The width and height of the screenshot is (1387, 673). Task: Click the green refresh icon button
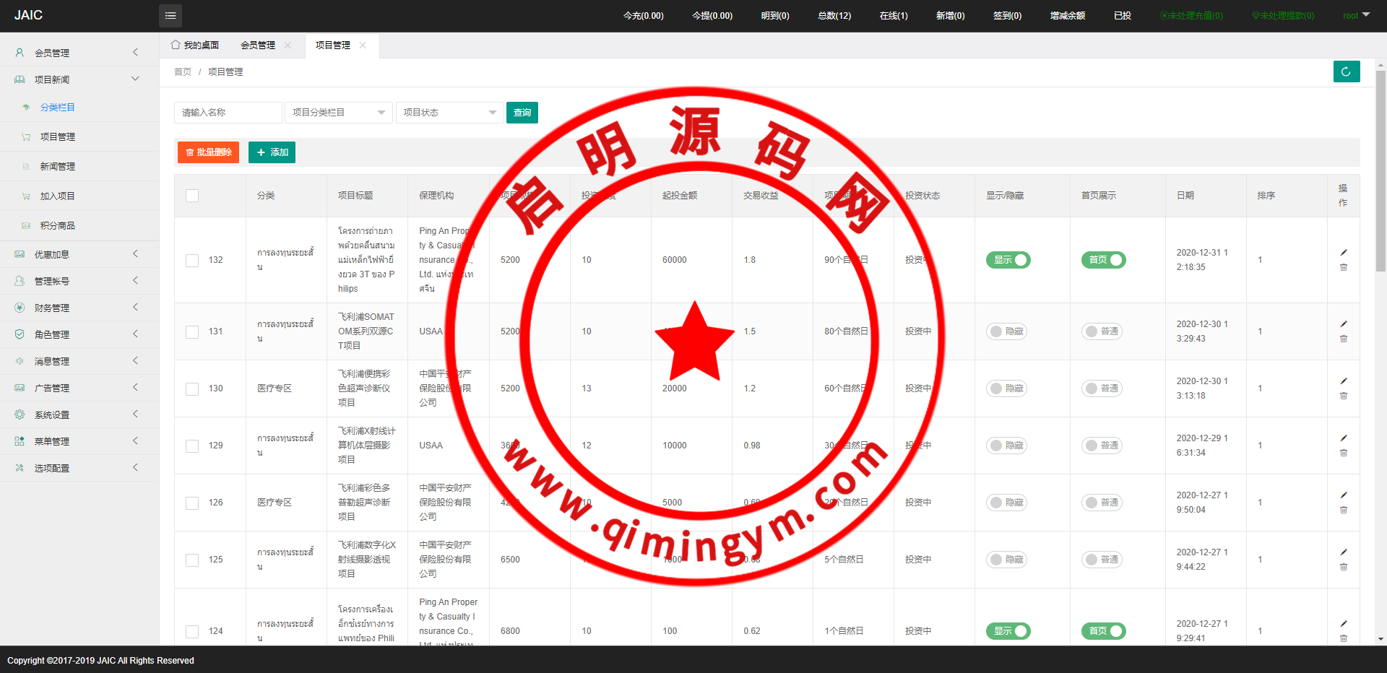click(x=1346, y=71)
